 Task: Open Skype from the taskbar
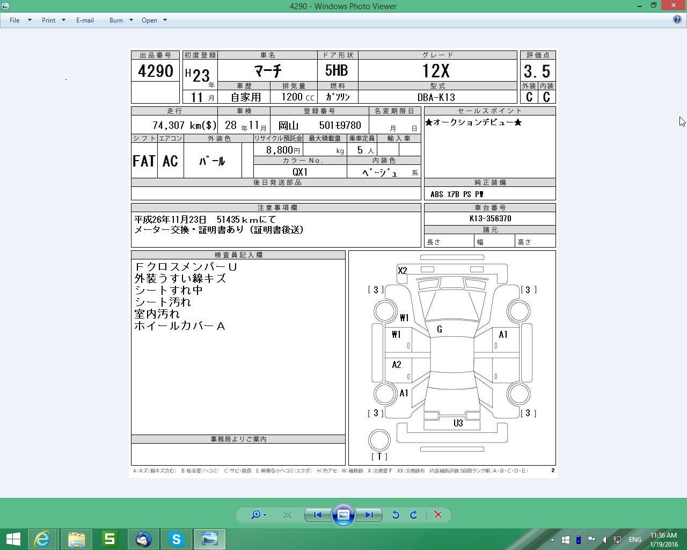click(176, 539)
